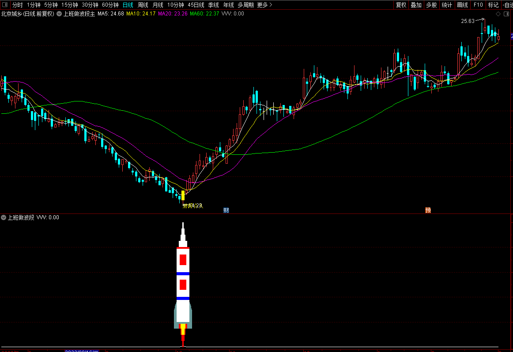513x352 pixels.
Task: Activate the 画线 drawing tools
Action: (462, 5)
